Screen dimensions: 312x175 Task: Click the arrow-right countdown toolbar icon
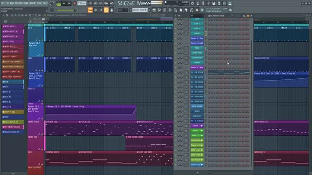tap(96, 10)
